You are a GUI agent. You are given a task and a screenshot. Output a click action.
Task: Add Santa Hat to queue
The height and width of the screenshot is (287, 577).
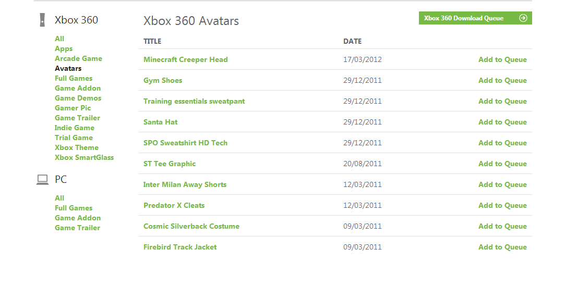click(x=502, y=122)
